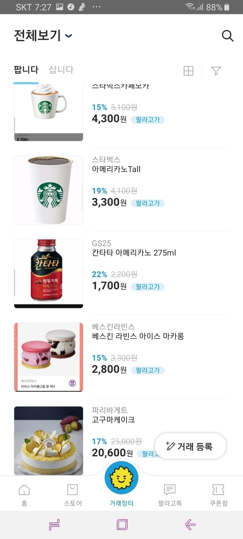The width and height of the screenshot is (243, 539).
Task: Tap the Starbucks Americano cup thumbnail
Action: pos(49,190)
